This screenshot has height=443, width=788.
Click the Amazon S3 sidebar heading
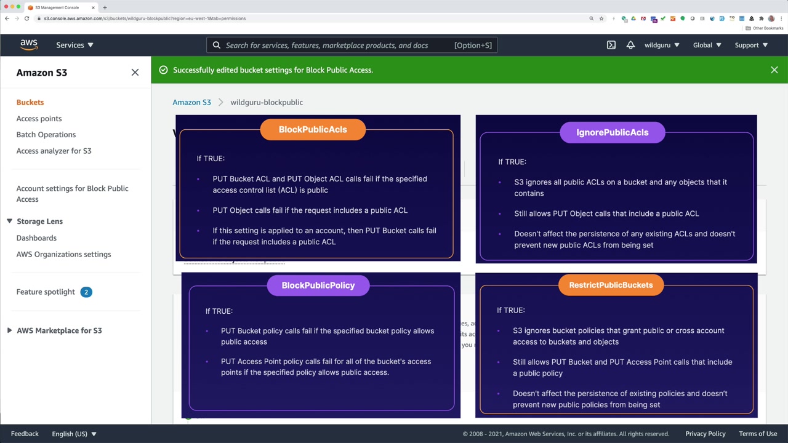pos(42,73)
